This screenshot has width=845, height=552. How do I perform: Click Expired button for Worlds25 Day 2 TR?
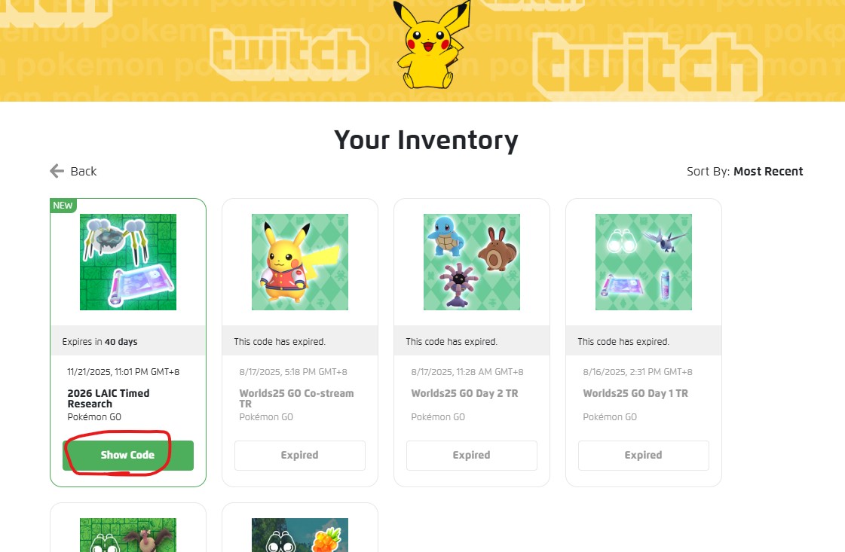[x=472, y=455]
